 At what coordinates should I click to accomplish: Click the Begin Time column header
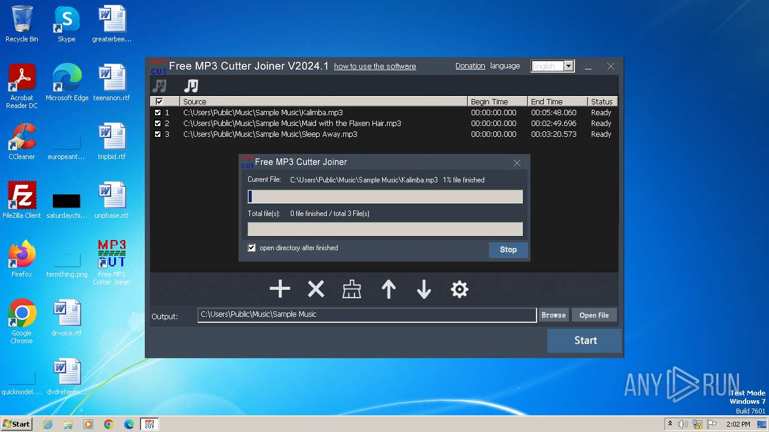[497, 101]
